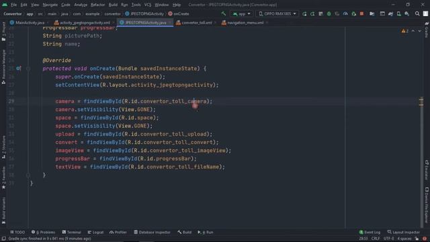This screenshot has height=242, width=430.
Task: Click the JPEGTOPNGActivity breadcrumb
Action: pos(144,13)
